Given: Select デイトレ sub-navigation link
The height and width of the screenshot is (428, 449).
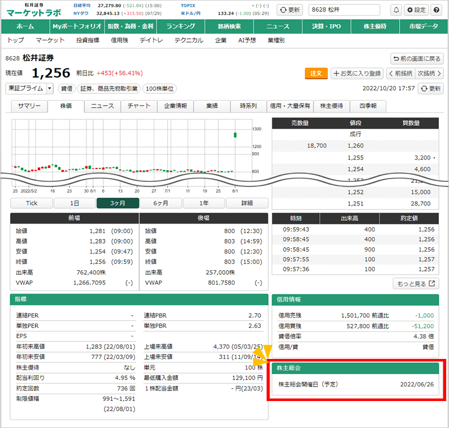Looking at the screenshot, I should [151, 40].
